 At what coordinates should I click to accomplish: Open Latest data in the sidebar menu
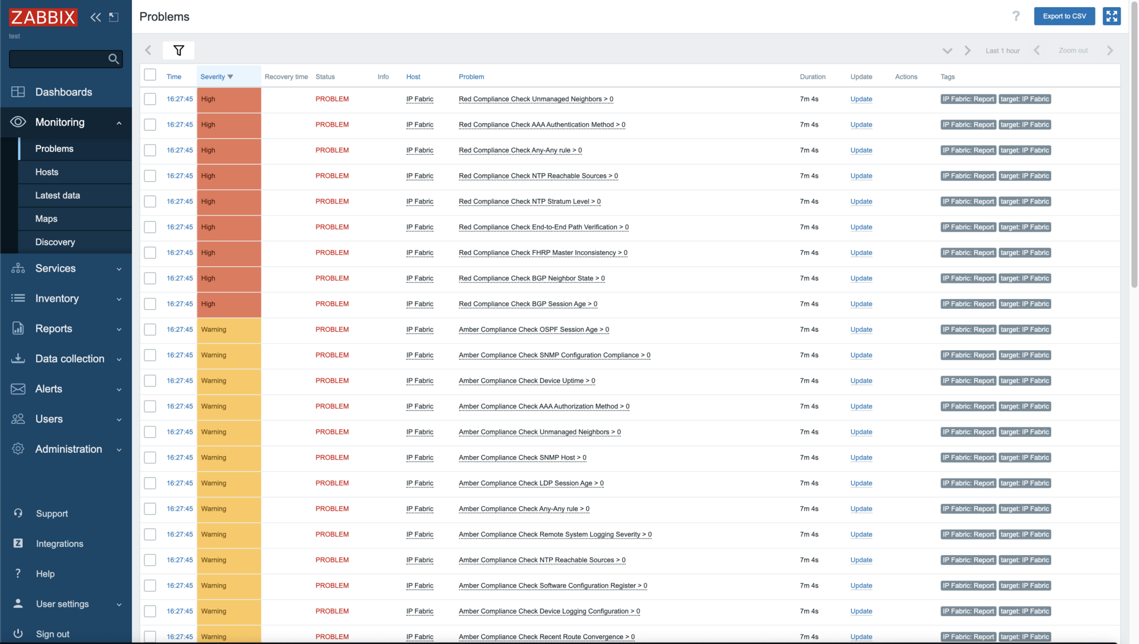pyautogui.click(x=58, y=195)
